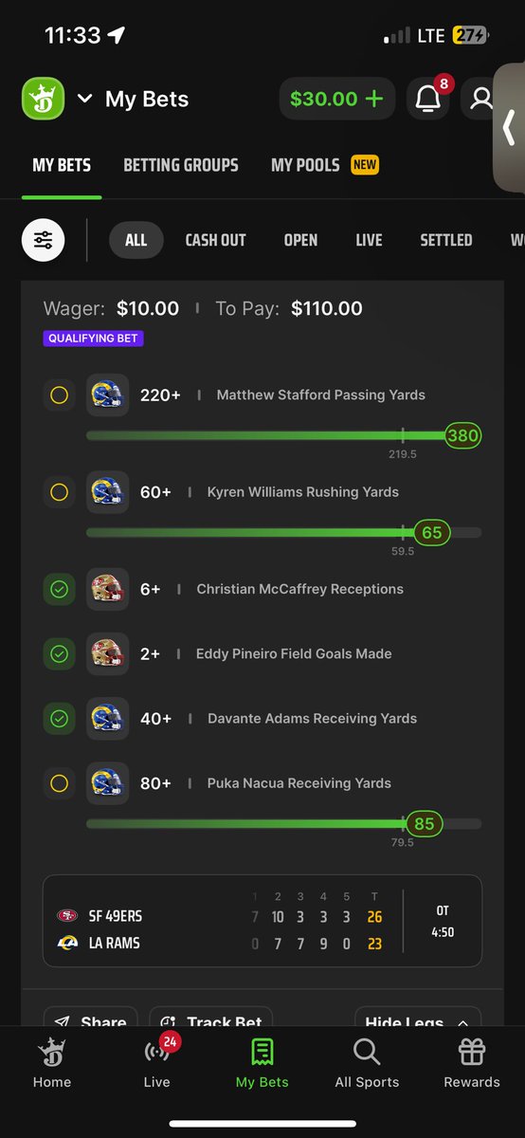Tap the Davante Adams completed checkmark
Image resolution: width=525 pixels, height=1138 pixels.
59,719
